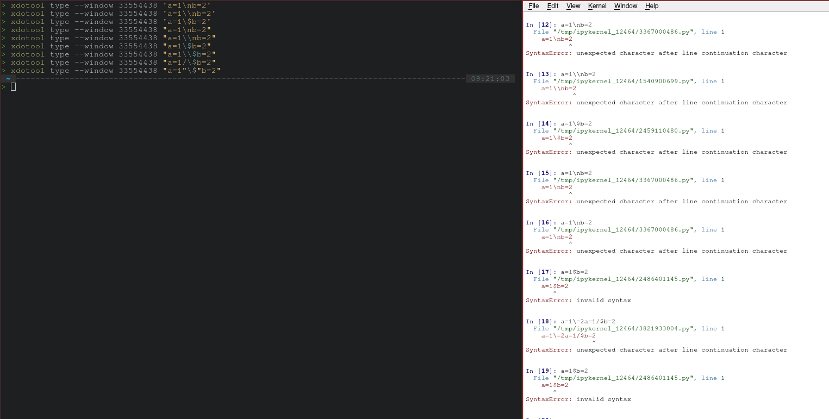Click 'SyntaxError: invalid syntax' under In [19]
Screen dimensions: 829x419
tap(578, 399)
